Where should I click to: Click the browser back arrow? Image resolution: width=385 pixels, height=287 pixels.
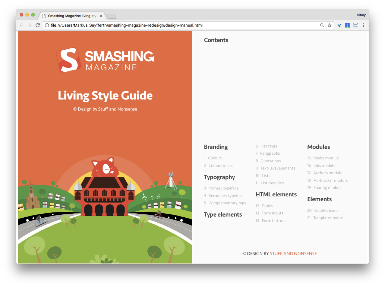[x=22, y=25]
